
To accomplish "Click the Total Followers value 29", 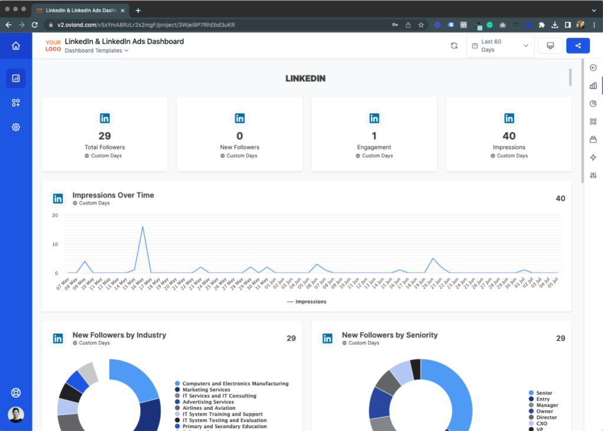I will click(x=105, y=136).
